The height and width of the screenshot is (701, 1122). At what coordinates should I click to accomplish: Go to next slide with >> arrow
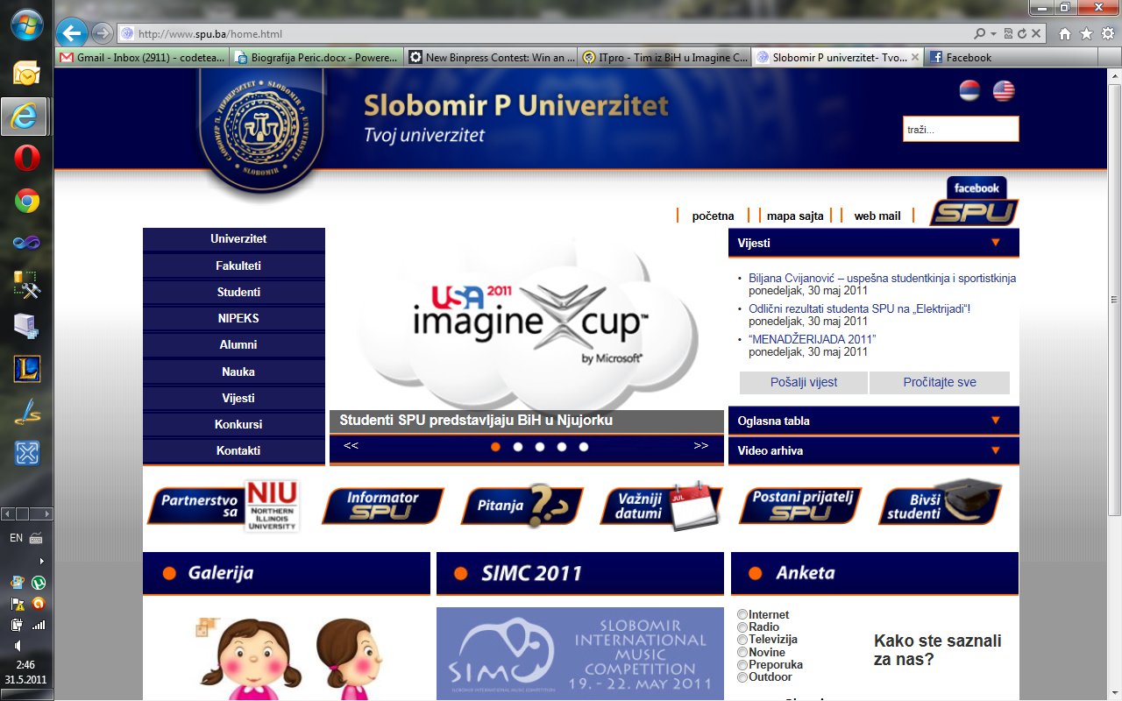(700, 446)
